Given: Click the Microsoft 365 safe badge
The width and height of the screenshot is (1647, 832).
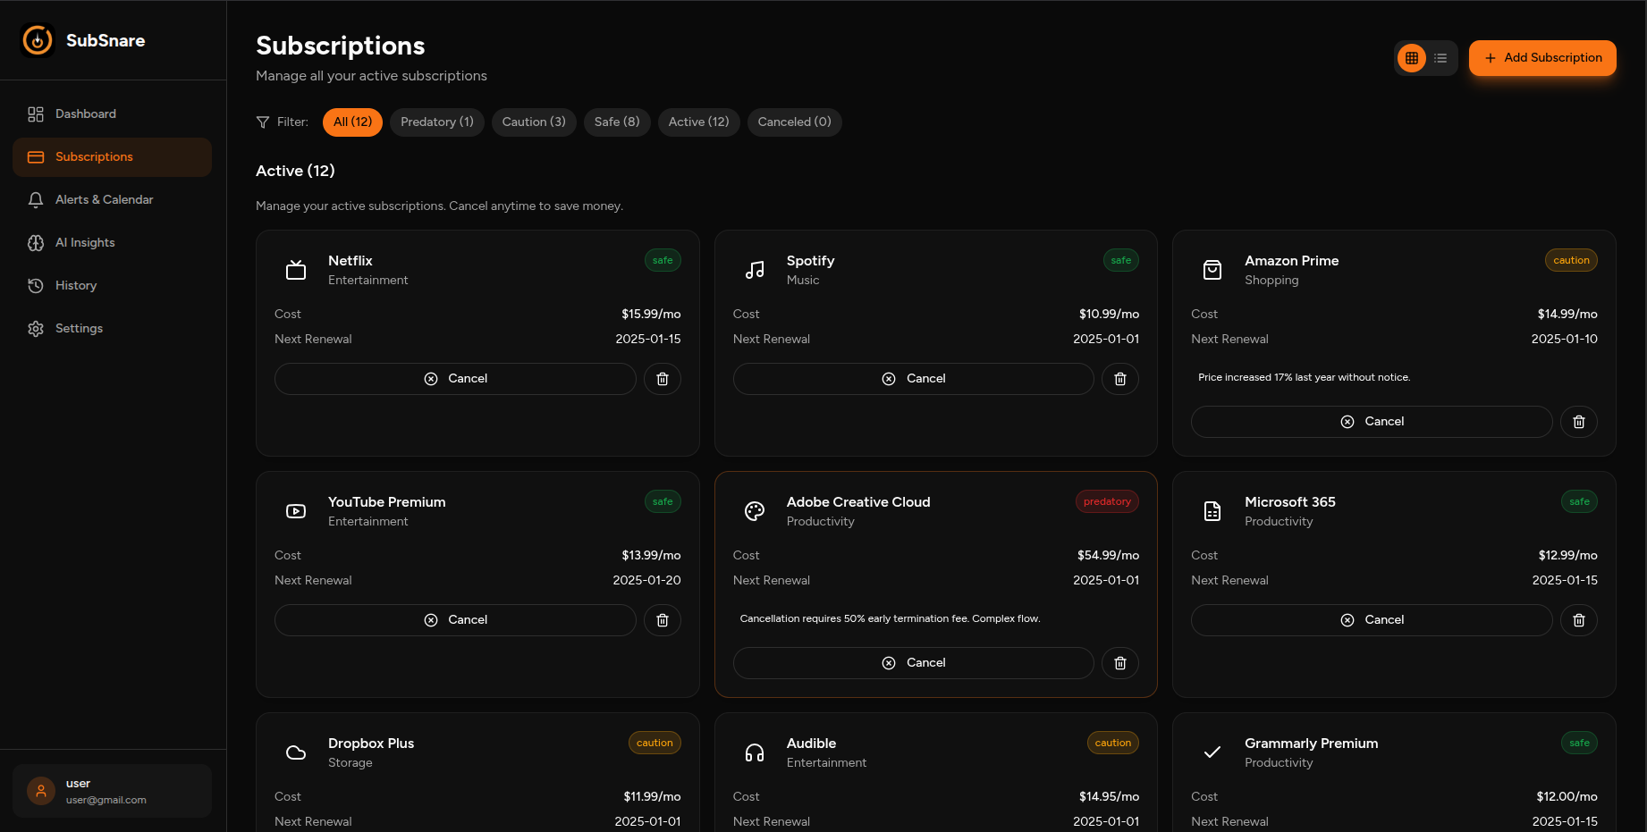Looking at the screenshot, I should click(1579, 501).
